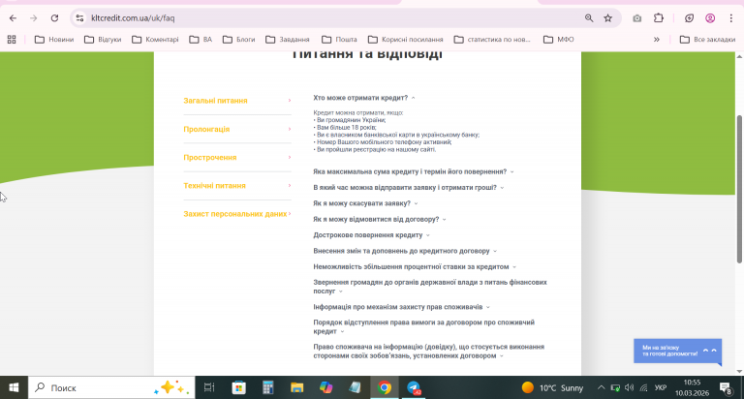Viewport: 744px width, 399px height.
Task: Open the Все закладки folder
Action: 707,40
